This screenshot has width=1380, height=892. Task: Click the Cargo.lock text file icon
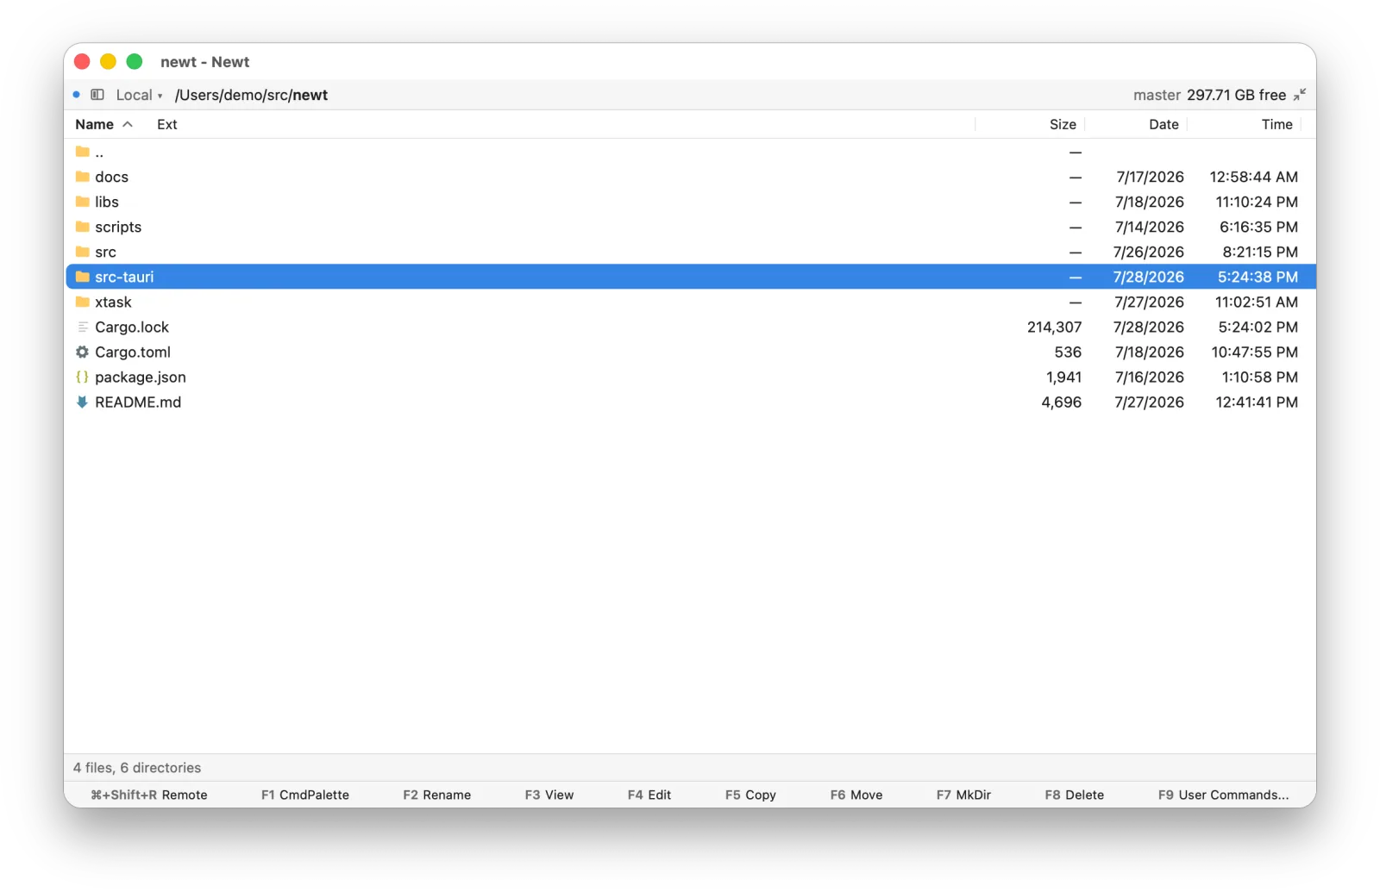[x=83, y=327]
